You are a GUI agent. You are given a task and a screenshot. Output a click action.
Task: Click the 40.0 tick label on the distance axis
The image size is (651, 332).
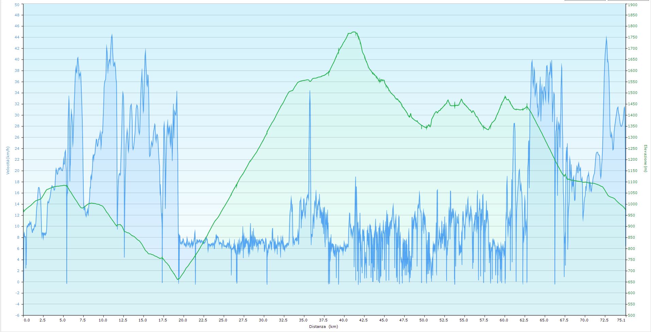pyautogui.click(x=344, y=320)
